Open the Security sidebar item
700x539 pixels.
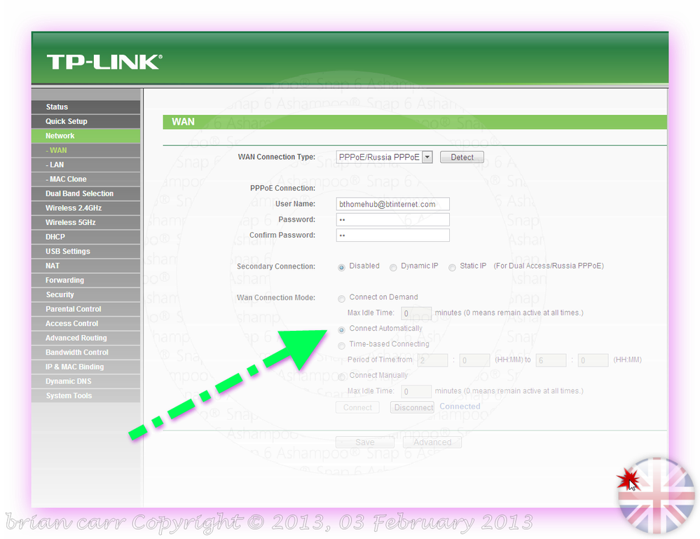[x=85, y=294]
